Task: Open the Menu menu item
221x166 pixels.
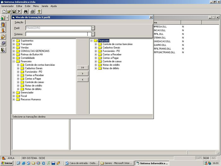Action: [36, 6]
